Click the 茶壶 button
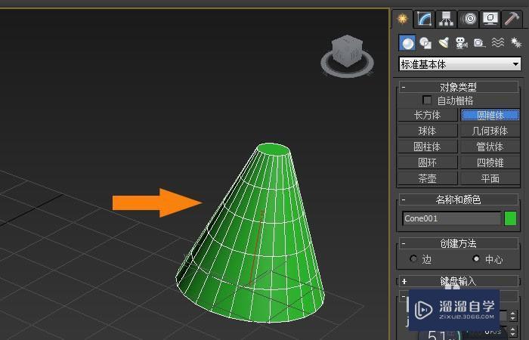This screenshot has width=529, height=340. click(428, 178)
